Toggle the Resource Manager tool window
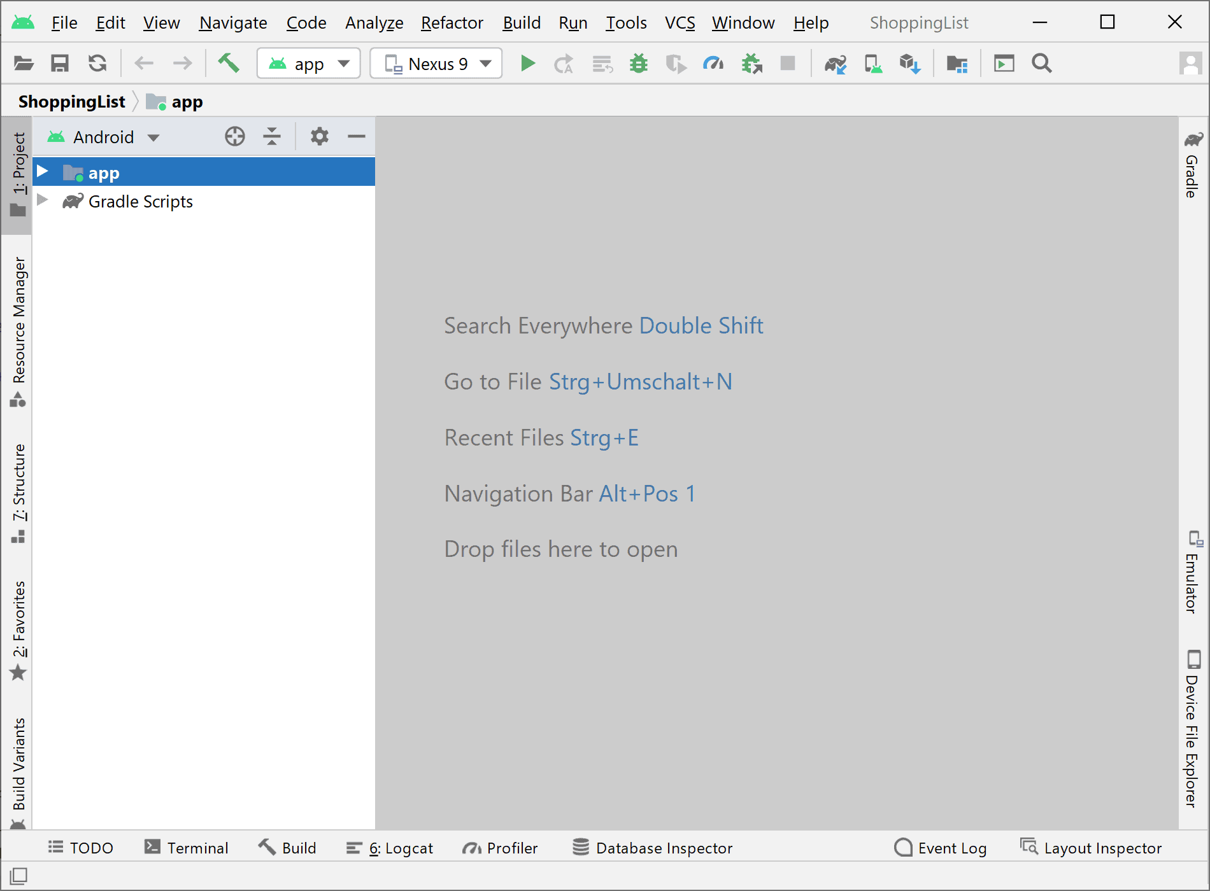 [x=18, y=331]
